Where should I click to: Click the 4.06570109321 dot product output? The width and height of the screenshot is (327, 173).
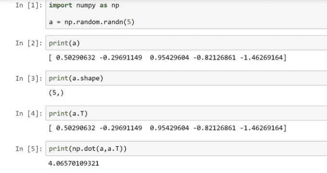(x=73, y=163)
